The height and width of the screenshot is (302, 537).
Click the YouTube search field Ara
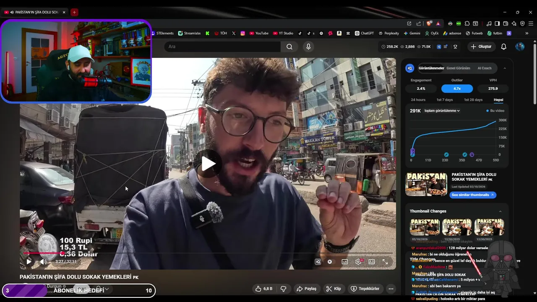point(222,47)
